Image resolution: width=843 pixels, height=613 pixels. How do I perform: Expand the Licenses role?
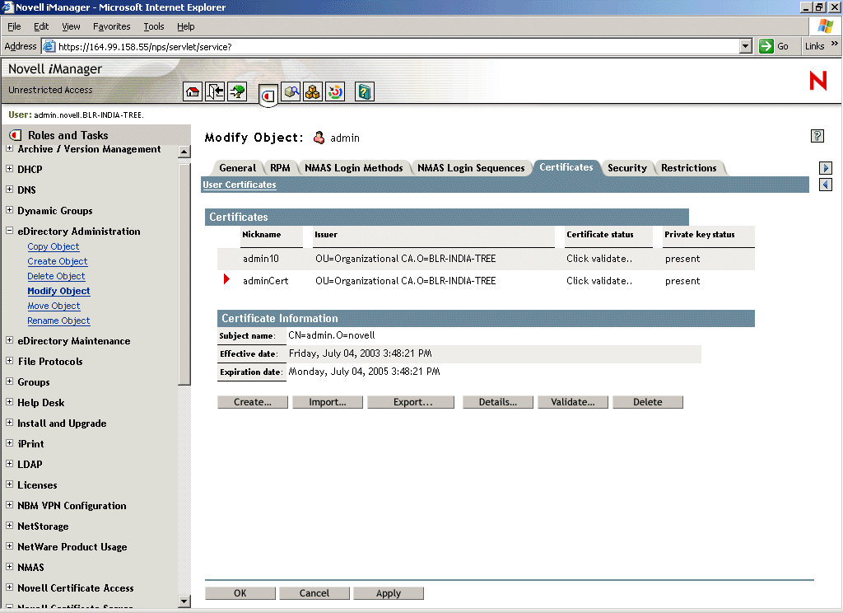(9, 484)
